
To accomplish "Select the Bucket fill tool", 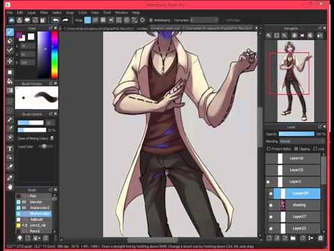I will (x=10, y=82).
